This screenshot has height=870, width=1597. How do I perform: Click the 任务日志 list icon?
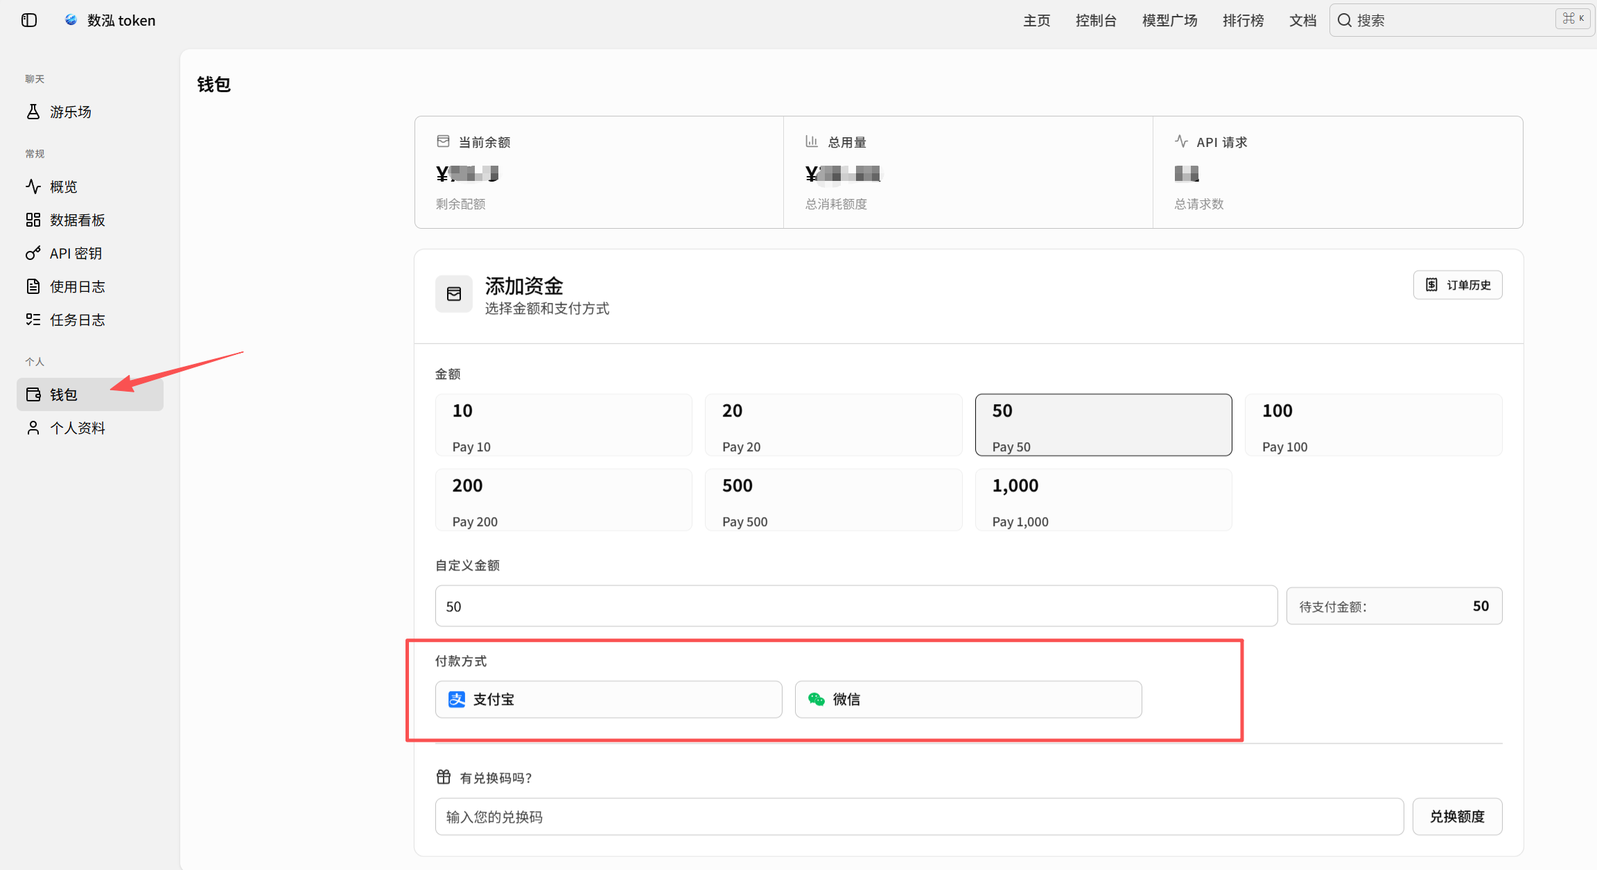tap(33, 320)
